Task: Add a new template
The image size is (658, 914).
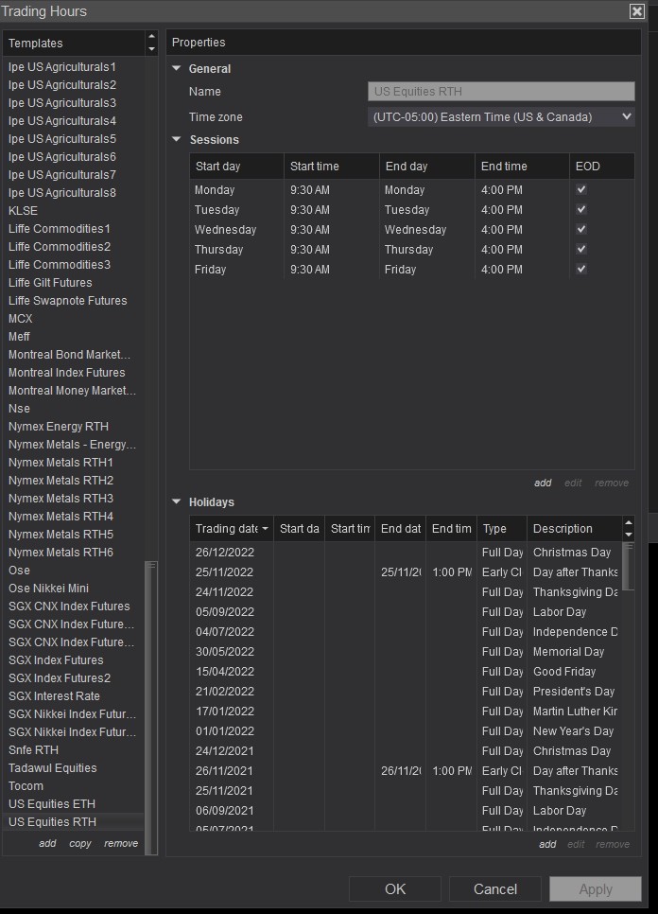Action: pos(48,843)
